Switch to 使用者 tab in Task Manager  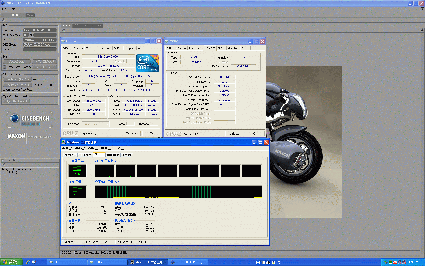click(126, 155)
